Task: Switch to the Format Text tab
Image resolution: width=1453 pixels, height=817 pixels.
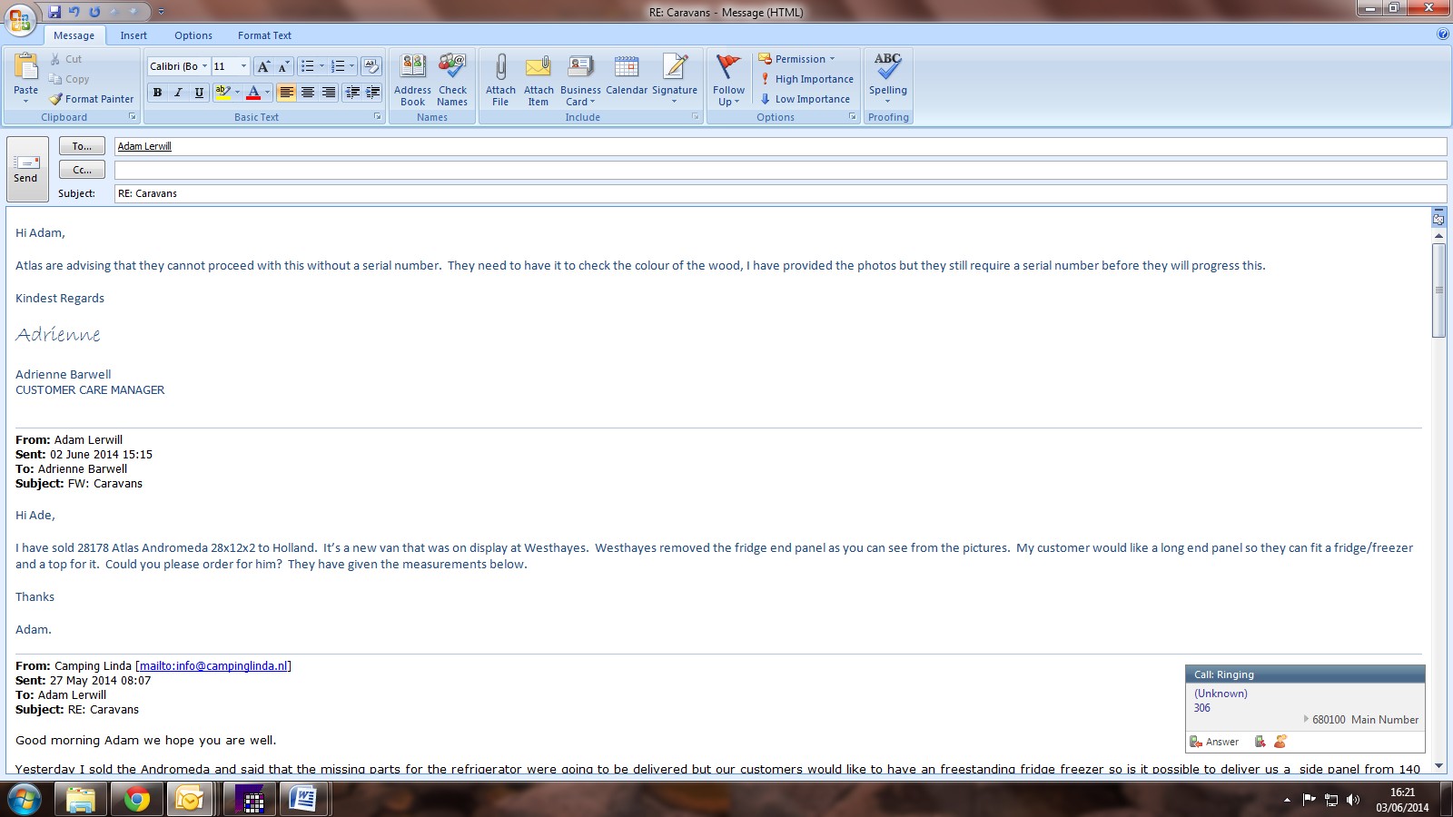Action: tap(264, 35)
